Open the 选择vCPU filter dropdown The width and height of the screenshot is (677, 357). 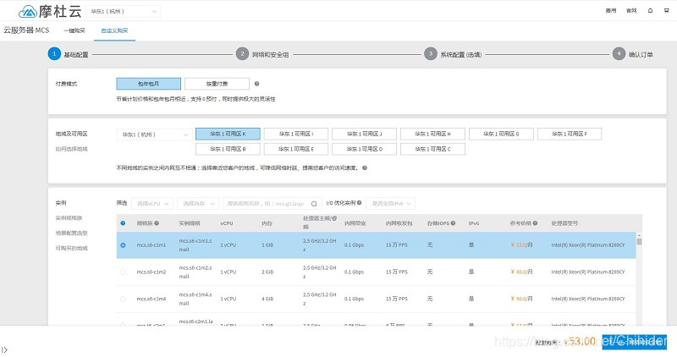pos(152,203)
